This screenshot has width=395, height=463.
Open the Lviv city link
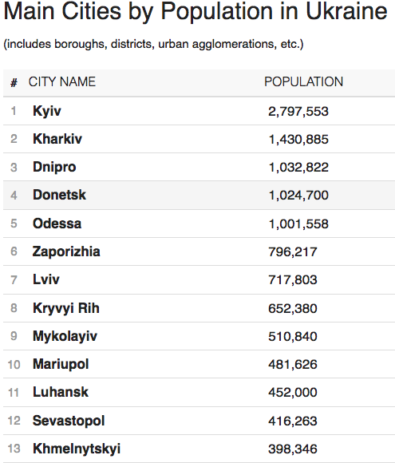click(46, 279)
